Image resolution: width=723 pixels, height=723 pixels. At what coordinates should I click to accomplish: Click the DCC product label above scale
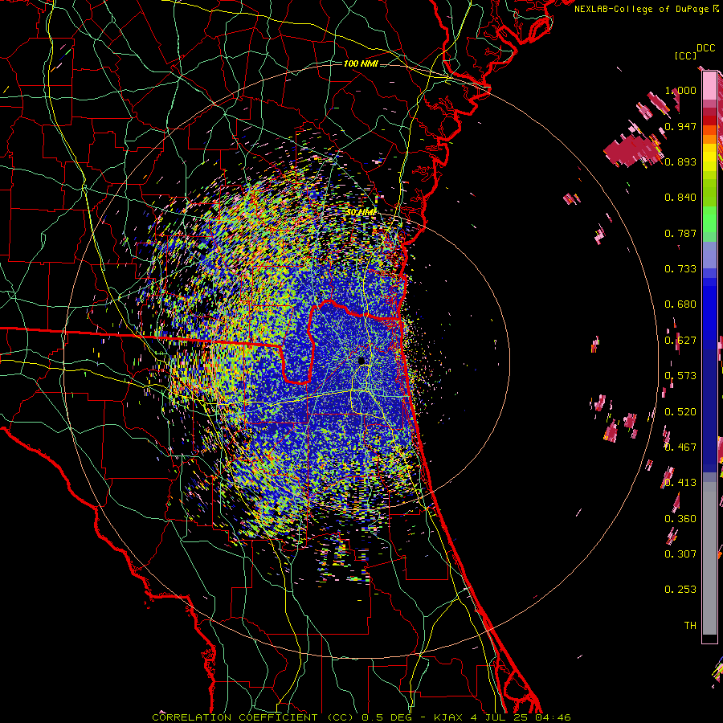pyautogui.click(x=705, y=48)
